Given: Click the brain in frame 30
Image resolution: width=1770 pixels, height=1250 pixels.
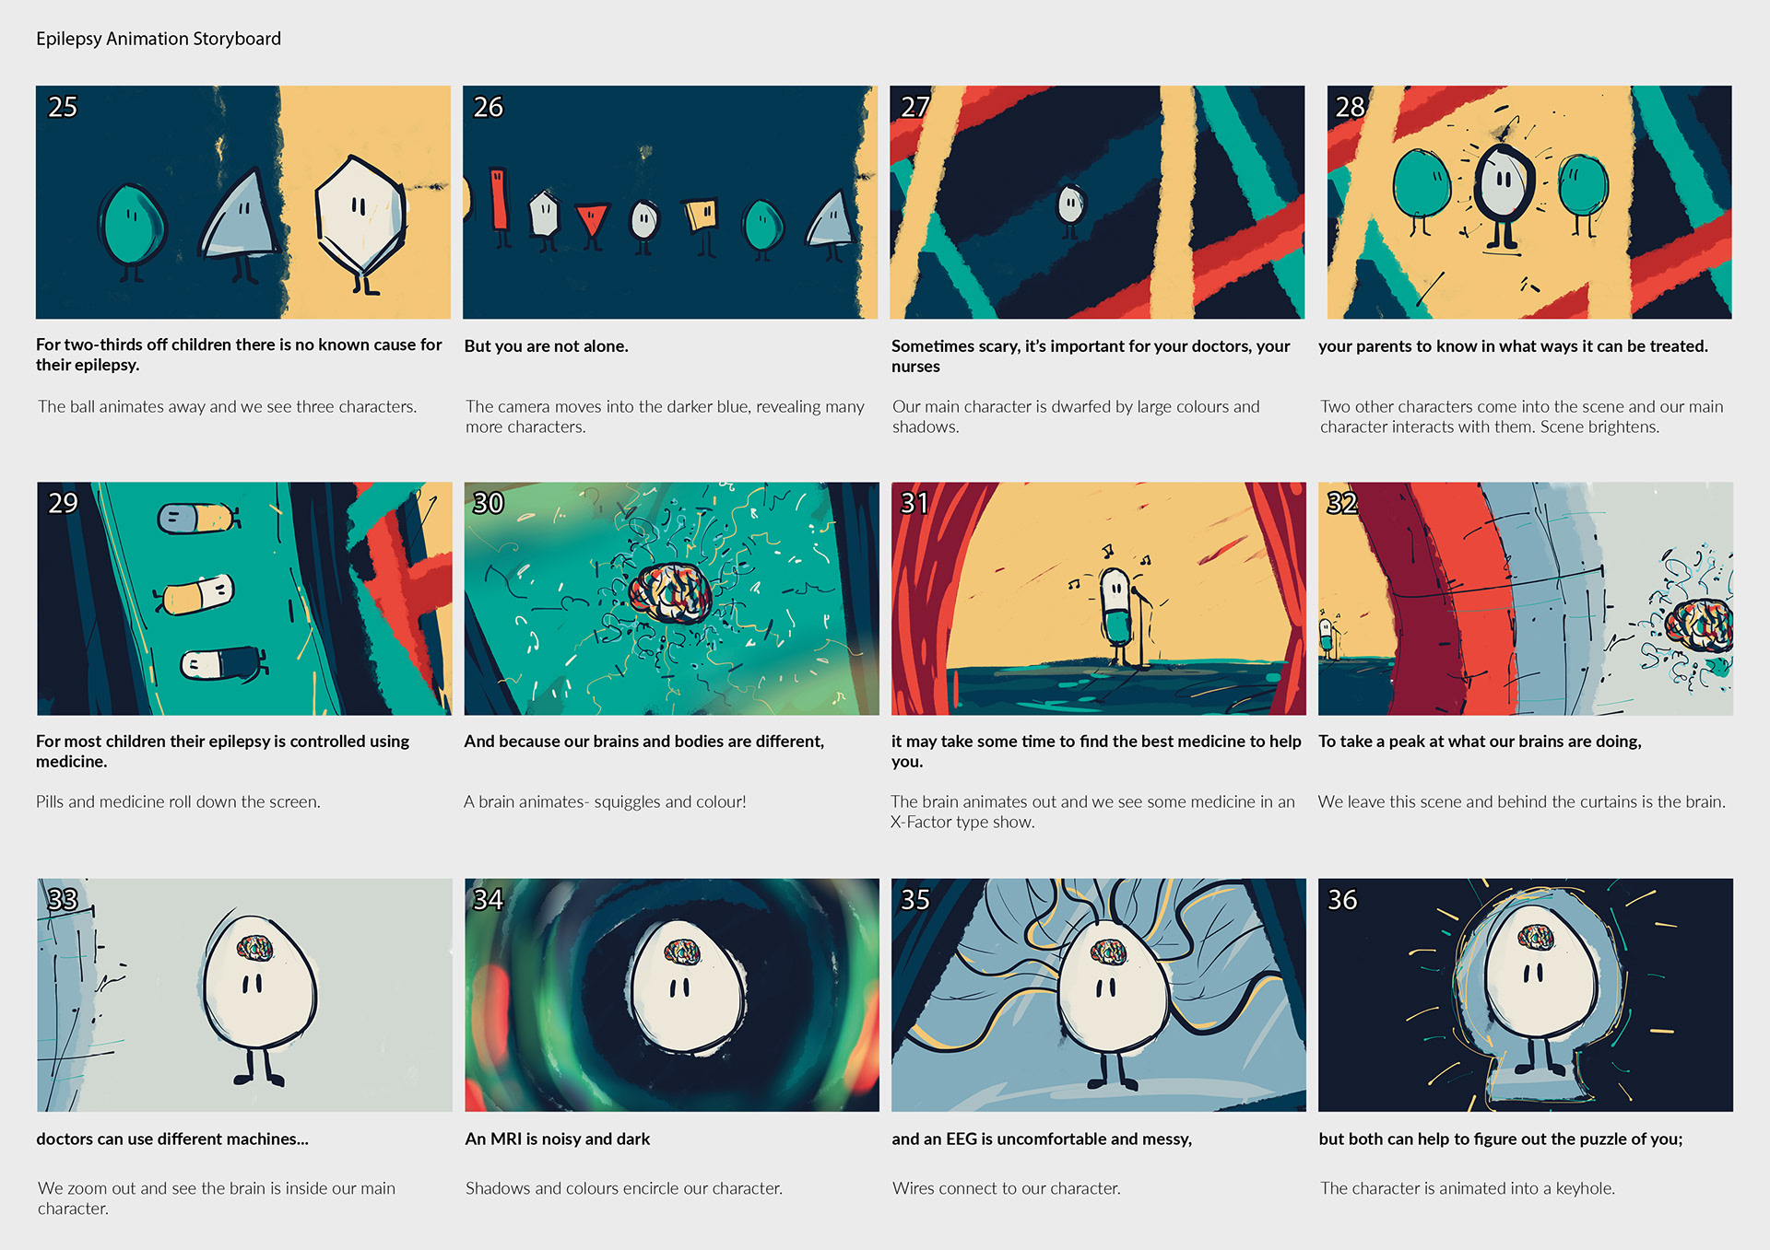Looking at the screenshot, I should point(671,593).
